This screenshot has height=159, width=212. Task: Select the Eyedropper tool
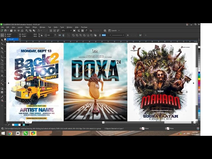(2, 97)
